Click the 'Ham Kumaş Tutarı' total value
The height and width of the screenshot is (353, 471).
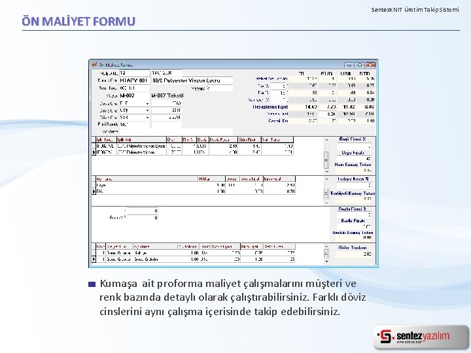pyautogui.click(x=353, y=170)
